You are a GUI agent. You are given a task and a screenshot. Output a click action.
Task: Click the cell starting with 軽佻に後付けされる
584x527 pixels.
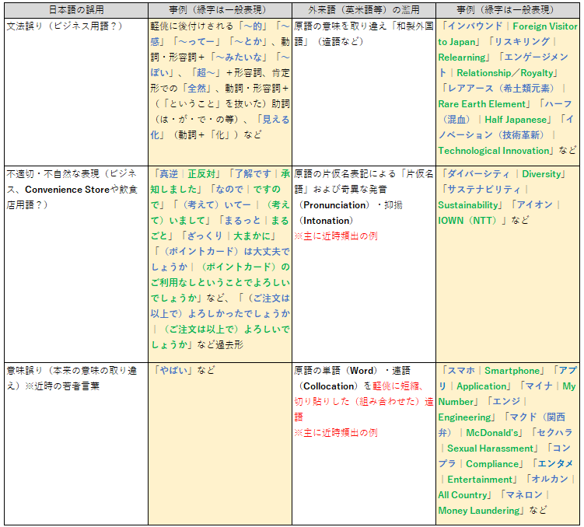(x=219, y=90)
